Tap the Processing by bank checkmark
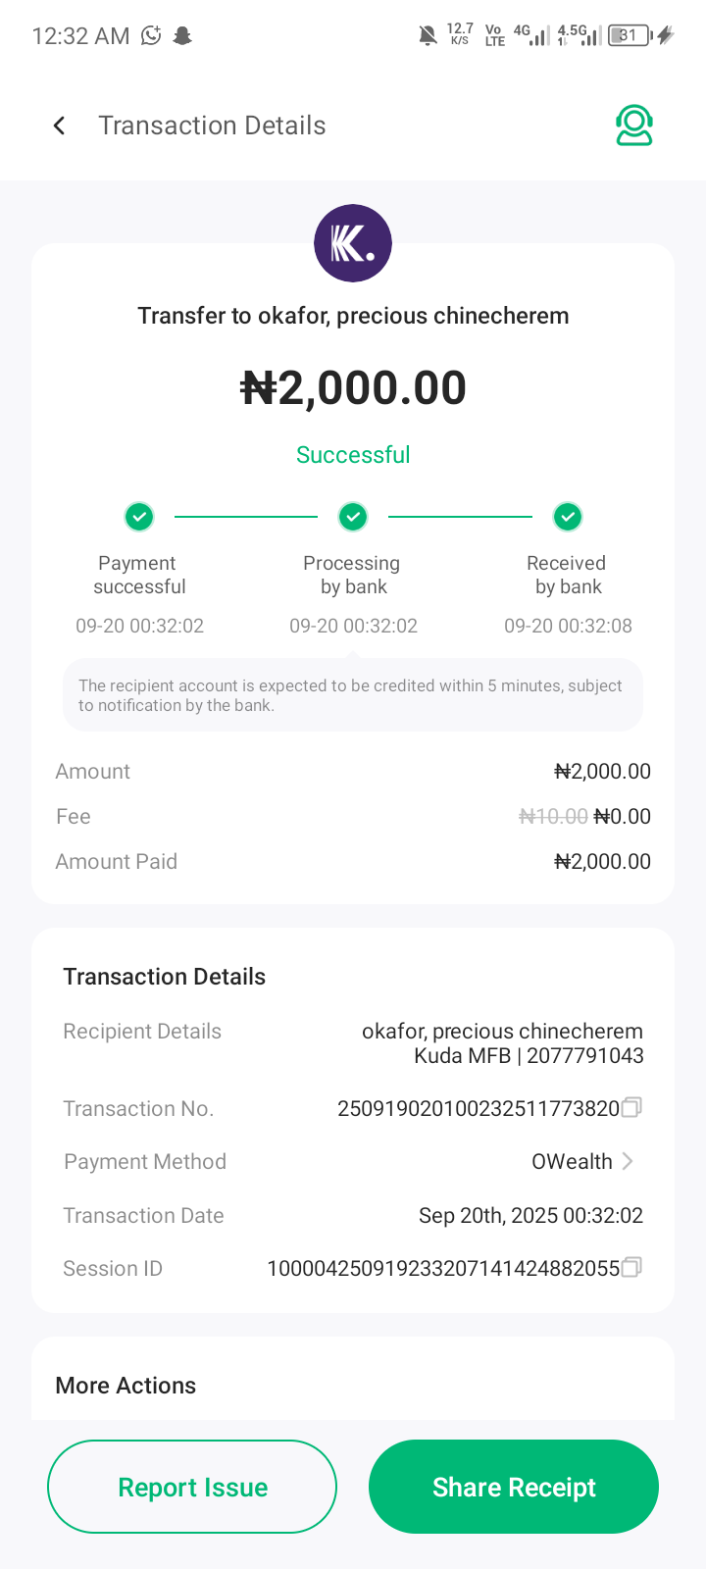The image size is (706, 1569). (353, 516)
